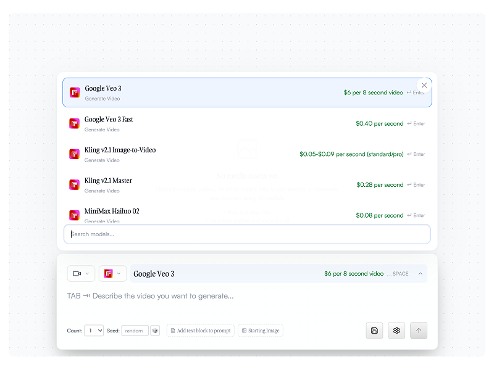Open the Count dropdown
The width and height of the screenshot is (494, 370).
click(94, 331)
